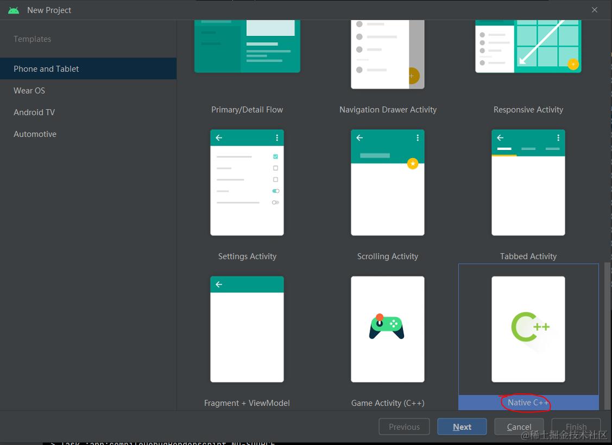Click the Next button
The height and width of the screenshot is (445, 612).
click(462, 427)
